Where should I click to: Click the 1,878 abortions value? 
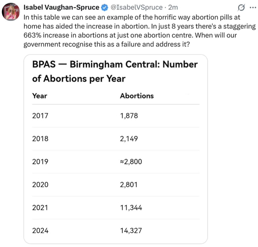pyautogui.click(x=129, y=116)
